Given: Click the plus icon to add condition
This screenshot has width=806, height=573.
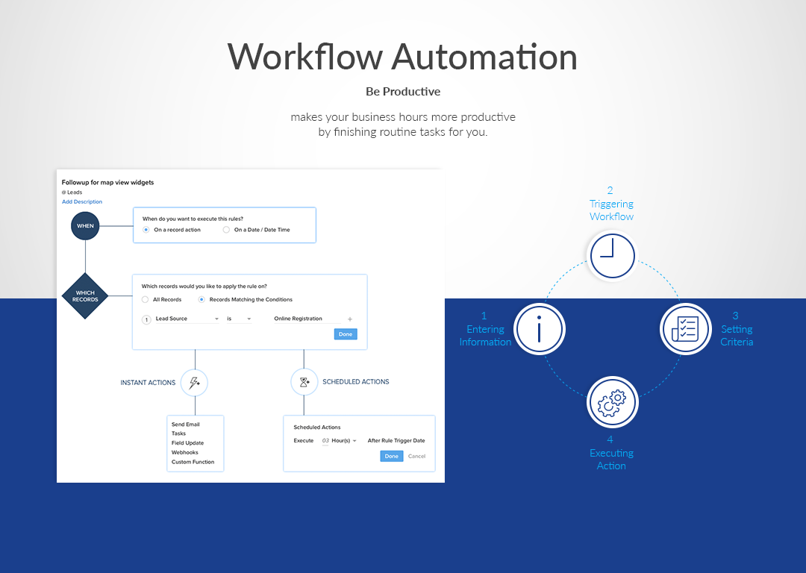Looking at the screenshot, I should click(350, 319).
